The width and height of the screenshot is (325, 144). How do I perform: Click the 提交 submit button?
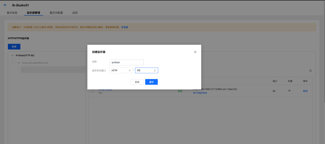152,82
